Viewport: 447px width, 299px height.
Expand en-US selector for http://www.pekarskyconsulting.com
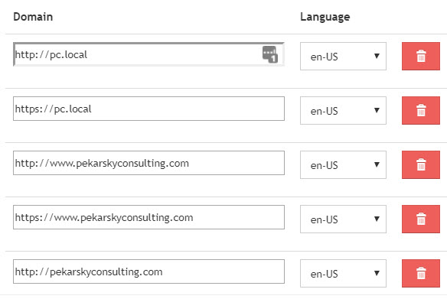pyautogui.click(x=343, y=165)
